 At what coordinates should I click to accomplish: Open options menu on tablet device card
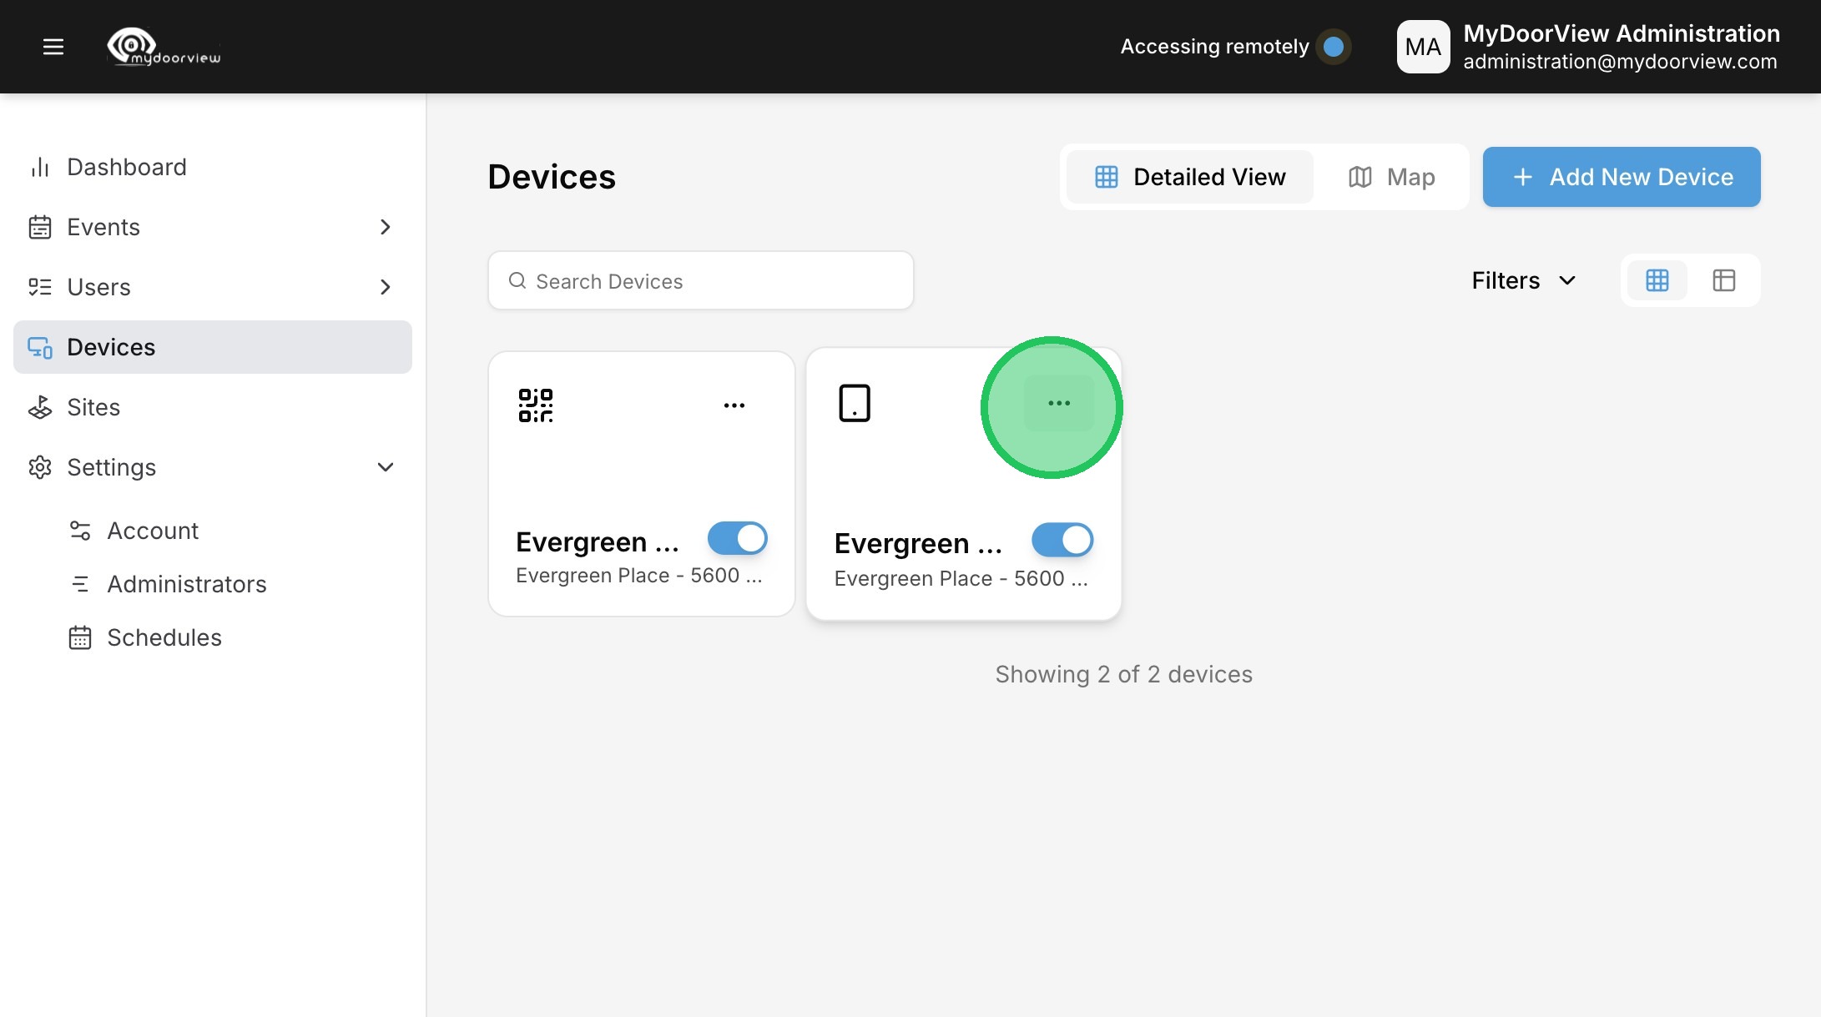click(1058, 404)
